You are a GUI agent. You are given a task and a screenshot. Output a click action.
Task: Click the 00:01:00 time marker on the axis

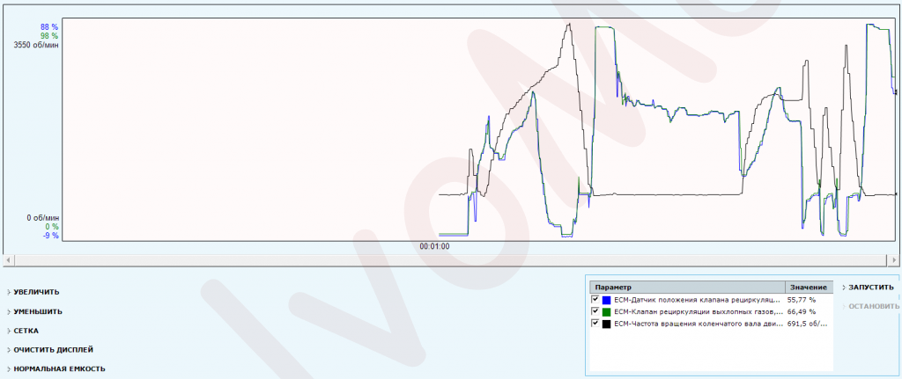pyautogui.click(x=434, y=247)
